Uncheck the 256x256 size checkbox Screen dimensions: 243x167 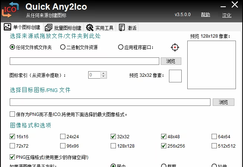[x=164, y=146]
